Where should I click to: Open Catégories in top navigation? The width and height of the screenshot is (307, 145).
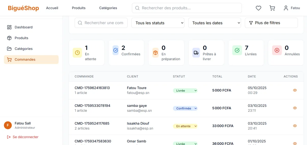coord(108,8)
